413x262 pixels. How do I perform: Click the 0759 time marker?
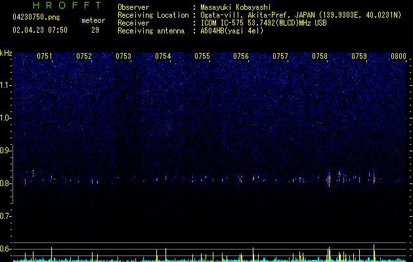359,56
